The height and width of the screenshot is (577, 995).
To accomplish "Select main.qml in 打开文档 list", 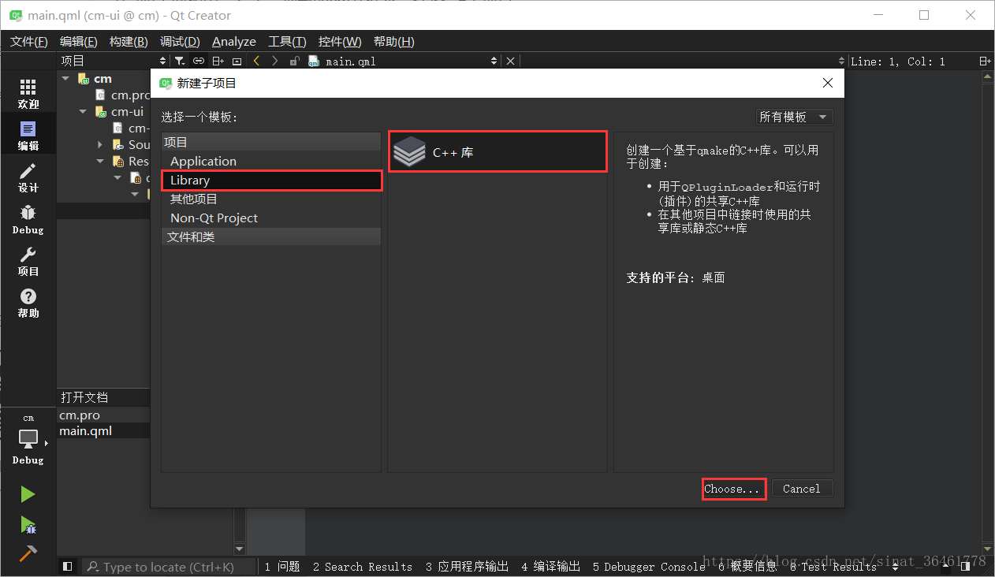I will coord(103,431).
